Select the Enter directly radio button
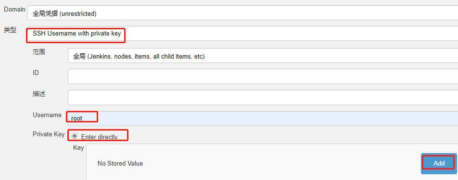458x180 pixels. point(75,136)
